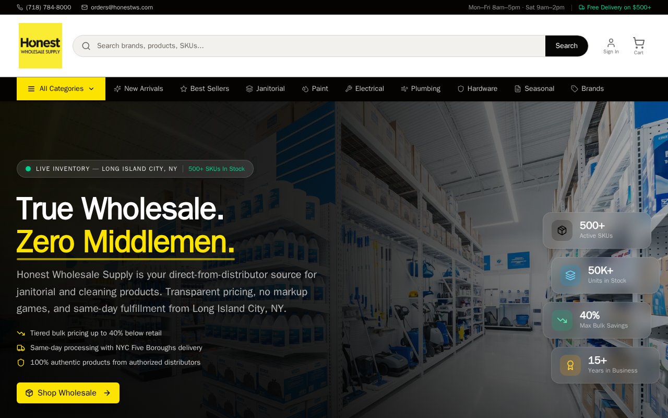Open Sign In via person icon

611,42
